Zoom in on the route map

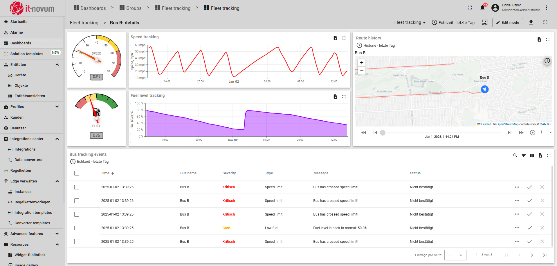362,63
